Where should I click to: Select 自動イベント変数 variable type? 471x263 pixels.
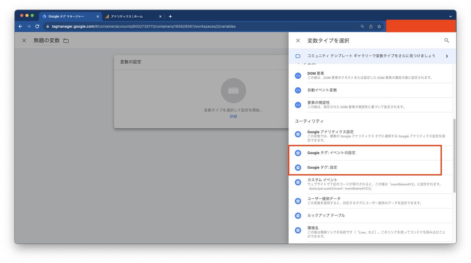[373, 90]
